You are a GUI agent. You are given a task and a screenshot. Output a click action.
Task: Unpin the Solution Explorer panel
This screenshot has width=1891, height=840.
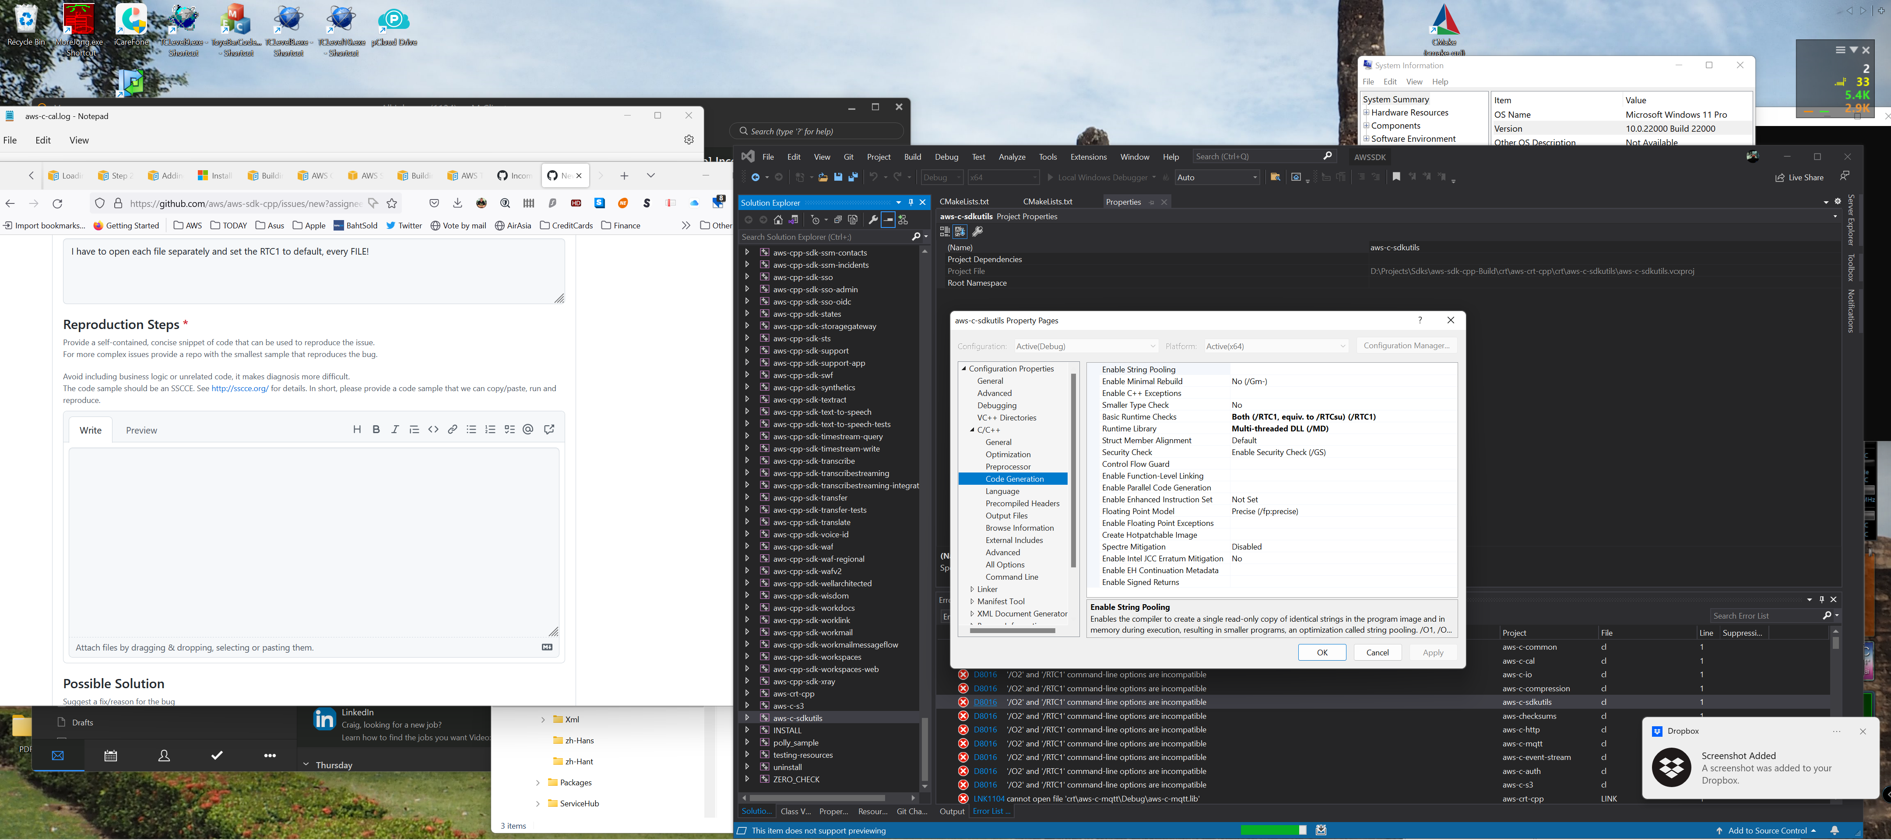[911, 203]
